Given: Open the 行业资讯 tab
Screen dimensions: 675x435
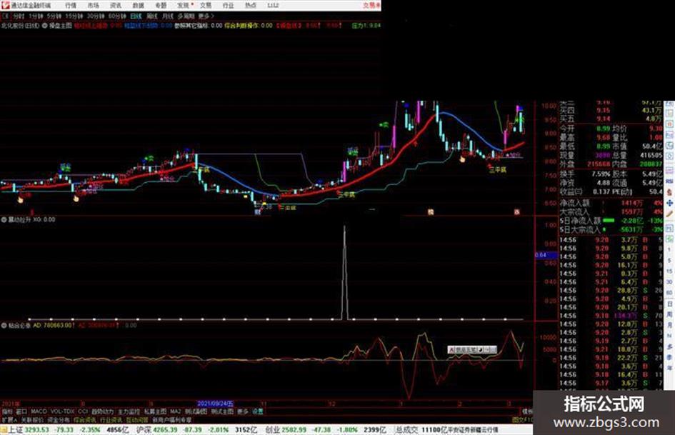Looking at the screenshot, I should 111,420.
